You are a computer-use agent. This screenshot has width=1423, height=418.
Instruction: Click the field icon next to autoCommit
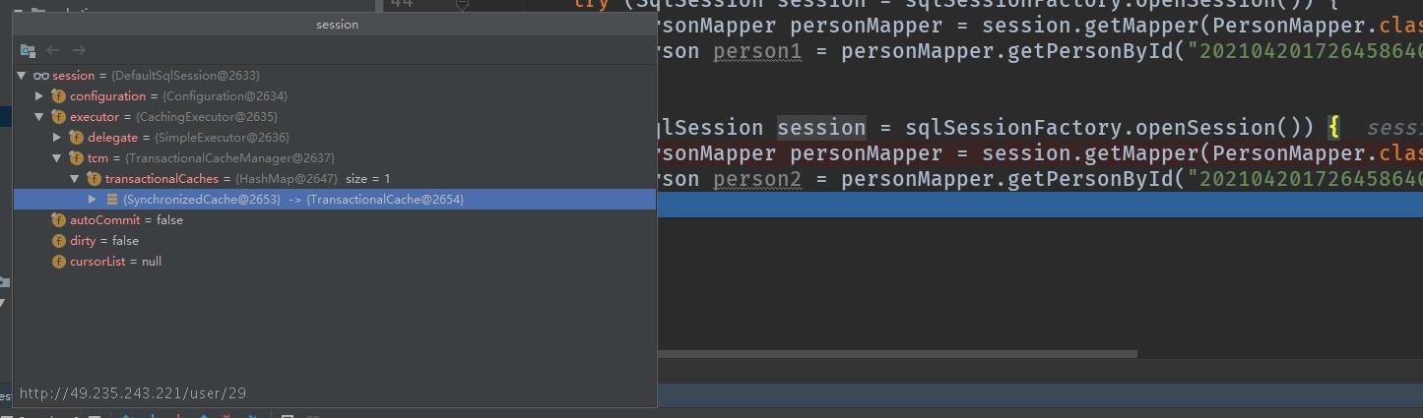point(58,220)
